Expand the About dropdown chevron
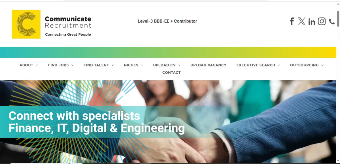340x164 pixels. pos(37,65)
